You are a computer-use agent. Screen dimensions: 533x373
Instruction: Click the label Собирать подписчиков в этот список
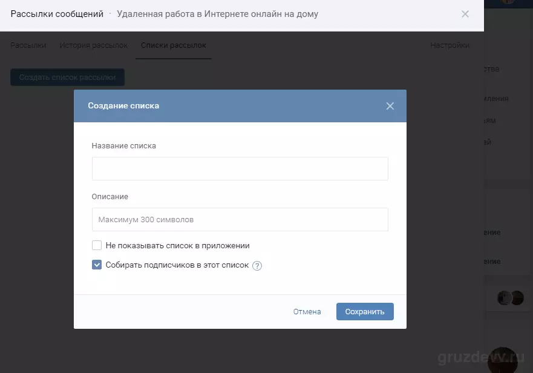[x=177, y=265]
